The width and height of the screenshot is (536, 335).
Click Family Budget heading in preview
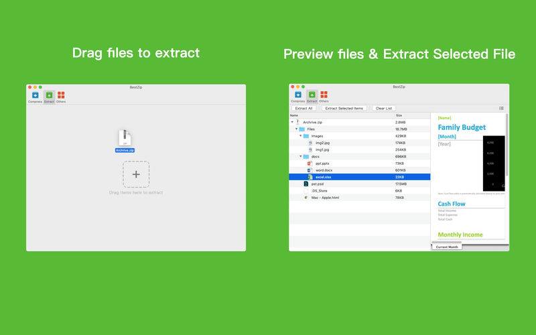coord(462,127)
